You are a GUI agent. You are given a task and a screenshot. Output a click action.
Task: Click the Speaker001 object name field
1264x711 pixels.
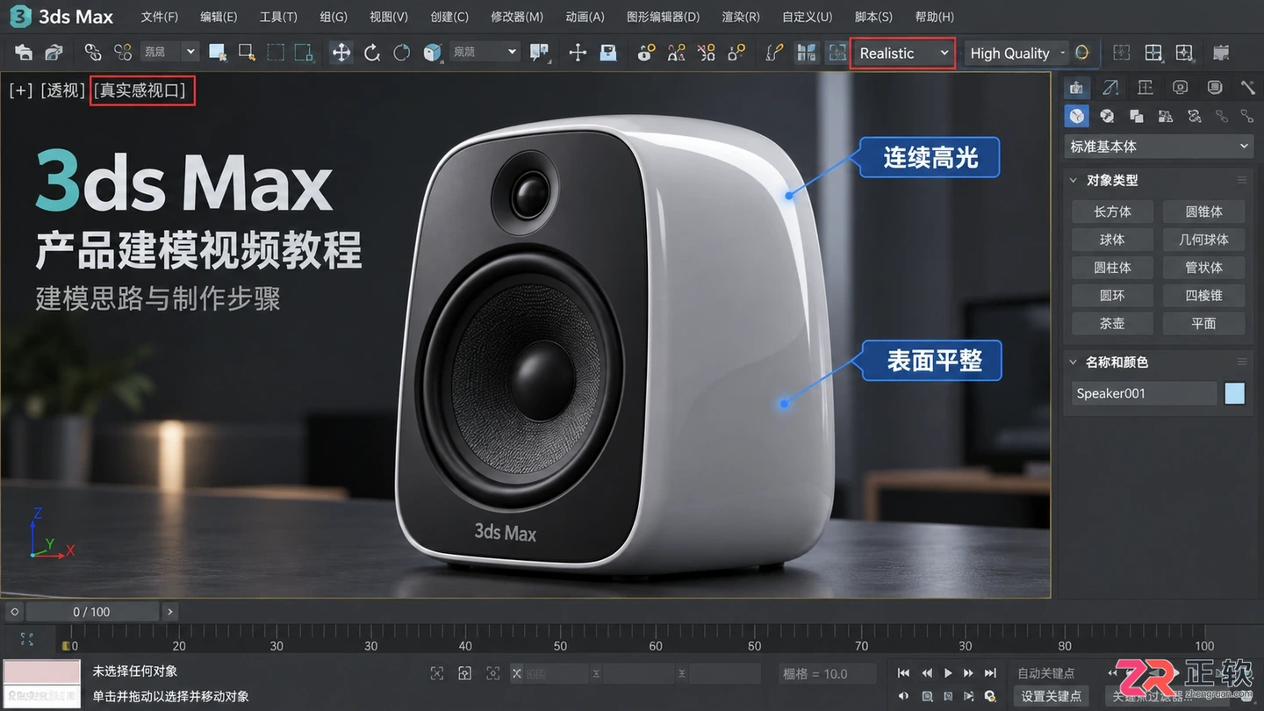[1144, 393]
